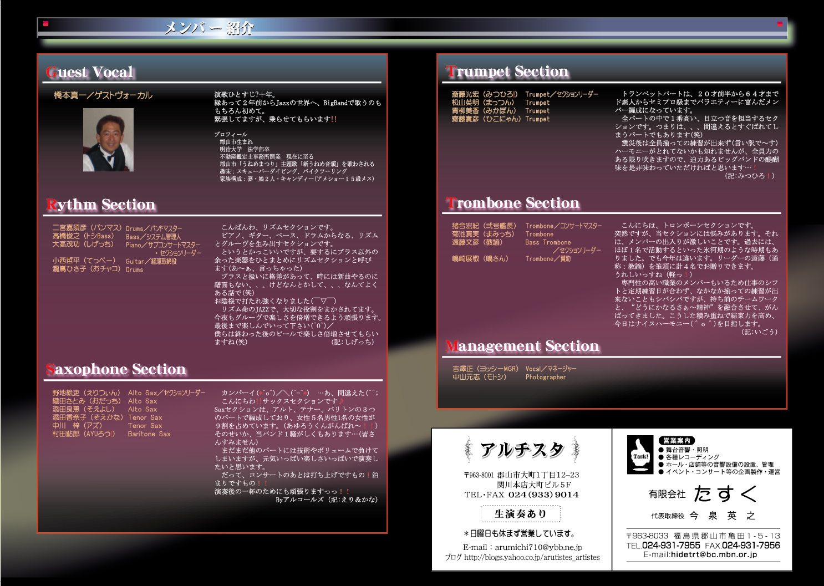Click the bullet beside 各種レコーディング

click(661, 457)
